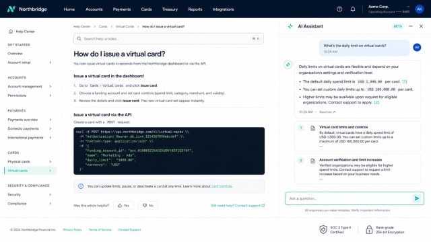The image size is (431, 242).
Task: Minimize the AI Assistant panel
Action: (411, 26)
